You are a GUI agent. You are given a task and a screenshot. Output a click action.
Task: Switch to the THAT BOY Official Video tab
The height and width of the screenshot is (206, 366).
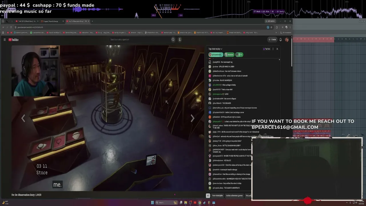(x=27, y=21)
